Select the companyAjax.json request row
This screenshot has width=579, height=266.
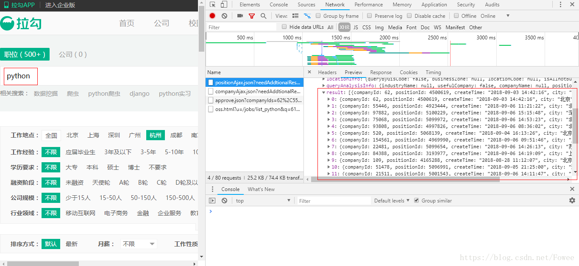tap(255, 91)
